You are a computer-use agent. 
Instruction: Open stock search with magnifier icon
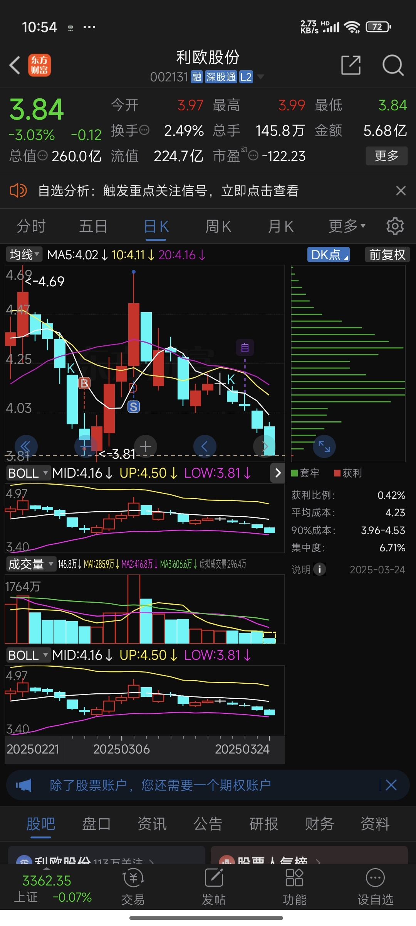[x=393, y=65]
